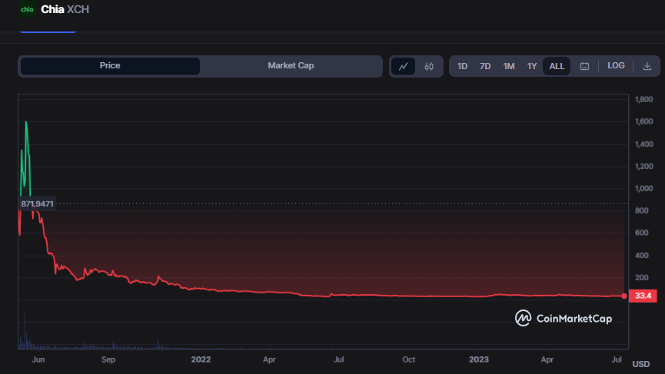Click the Oct x-axis label
Viewport: 665px width, 374px height.
[408, 359]
